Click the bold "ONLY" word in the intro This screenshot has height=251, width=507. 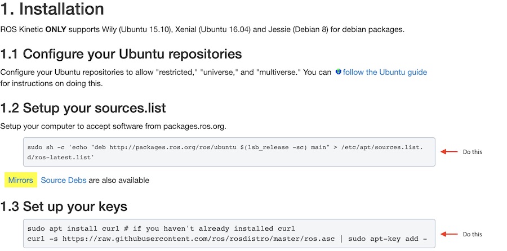tap(57, 29)
